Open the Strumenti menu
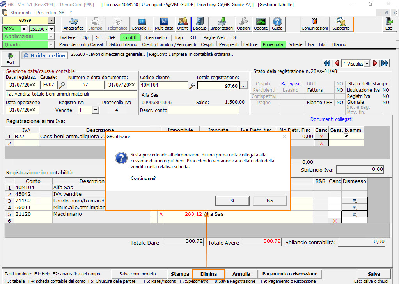Viewport: 399px width, 284px height. tap(21, 13)
